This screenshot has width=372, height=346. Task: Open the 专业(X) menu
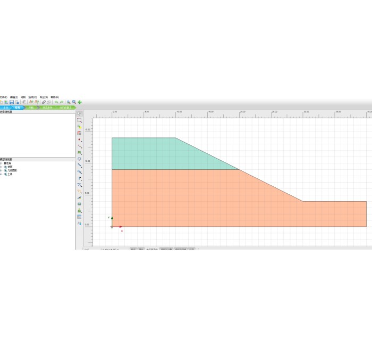click(44, 97)
